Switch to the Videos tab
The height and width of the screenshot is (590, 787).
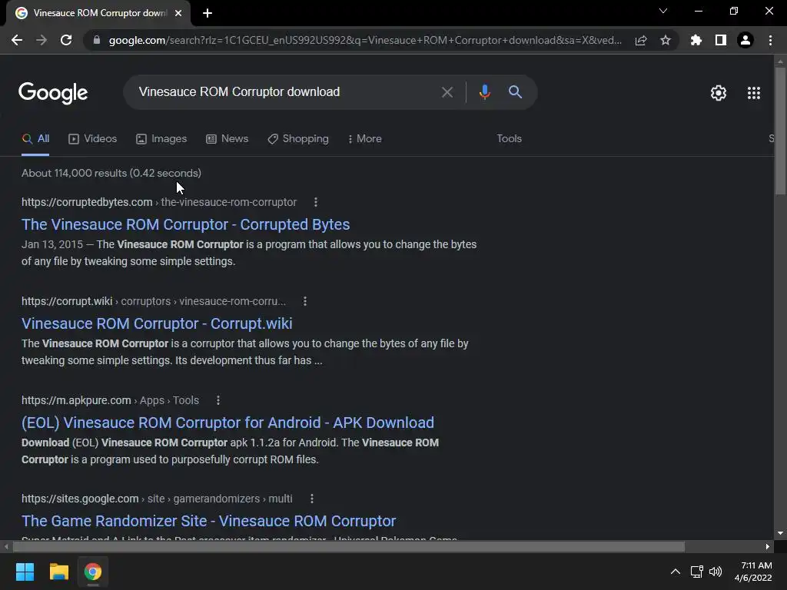tap(93, 139)
